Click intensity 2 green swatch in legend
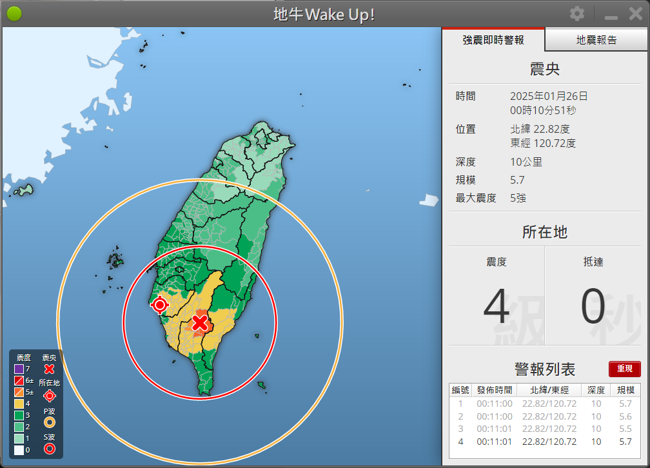650x468 pixels. pyautogui.click(x=19, y=427)
